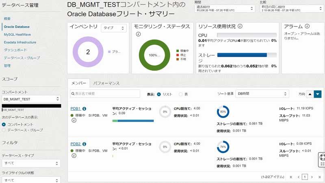The height and width of the screenshot is (183, 325).
Task: Open 期間 time range dropdown
Action: pos(225,9)
